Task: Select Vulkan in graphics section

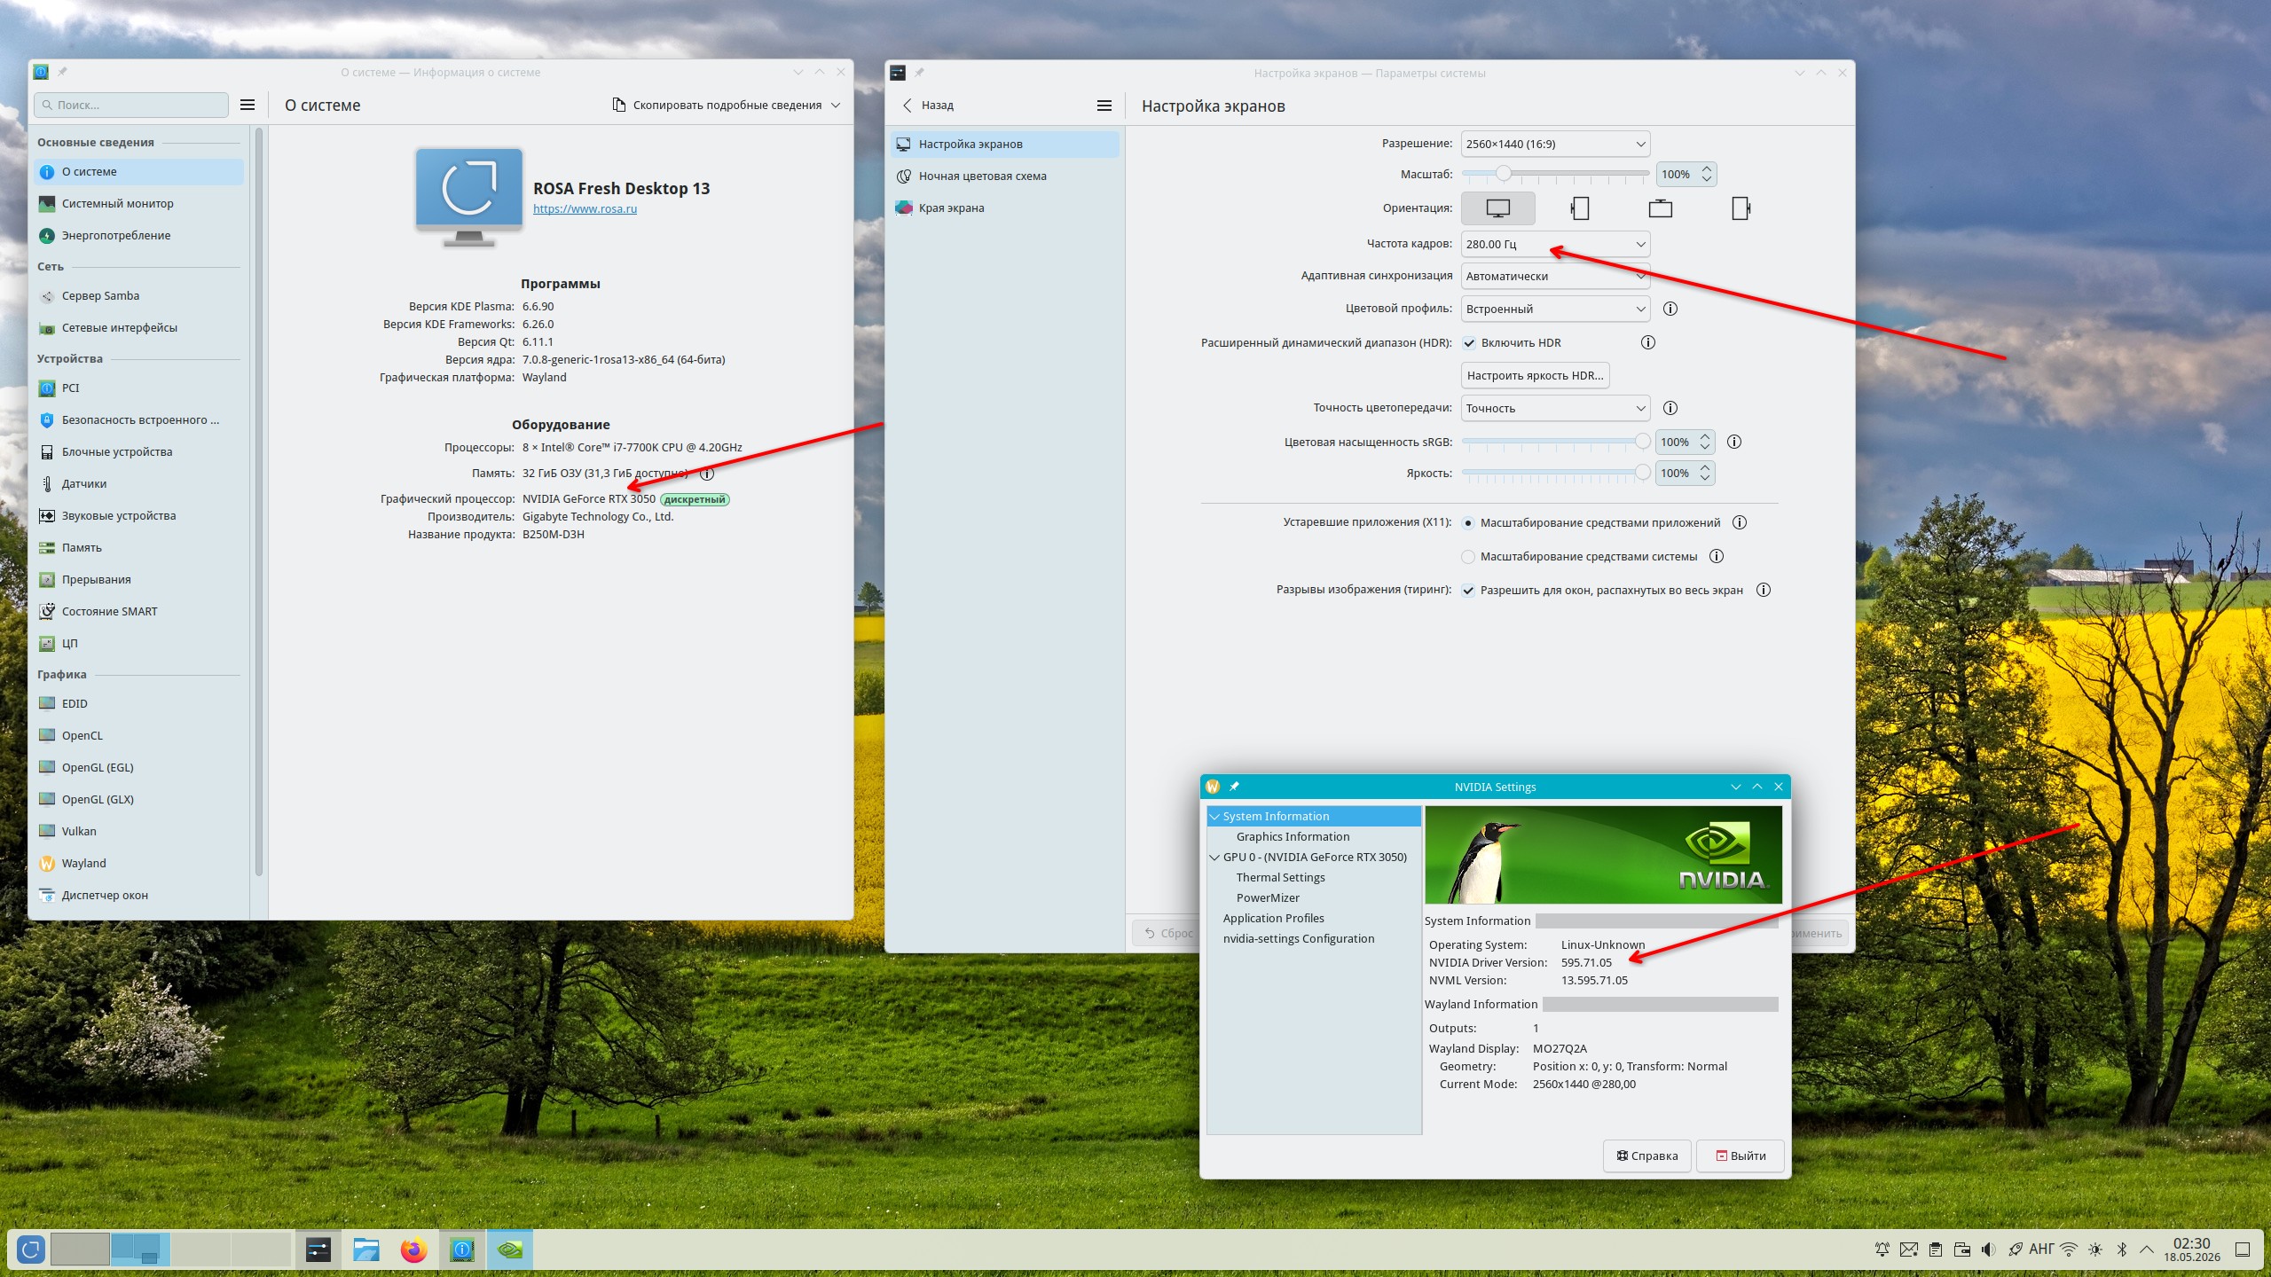Action: pyautogui.click(x=139, y=832)
